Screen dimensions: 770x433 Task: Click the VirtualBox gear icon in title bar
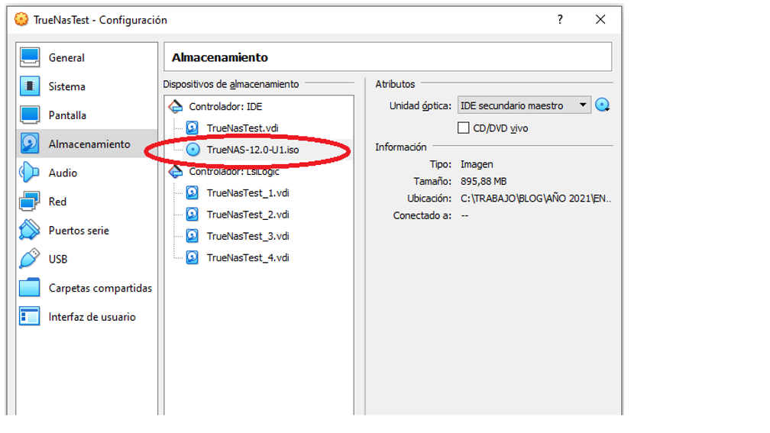pyautogui.click(x=21, y=20)
